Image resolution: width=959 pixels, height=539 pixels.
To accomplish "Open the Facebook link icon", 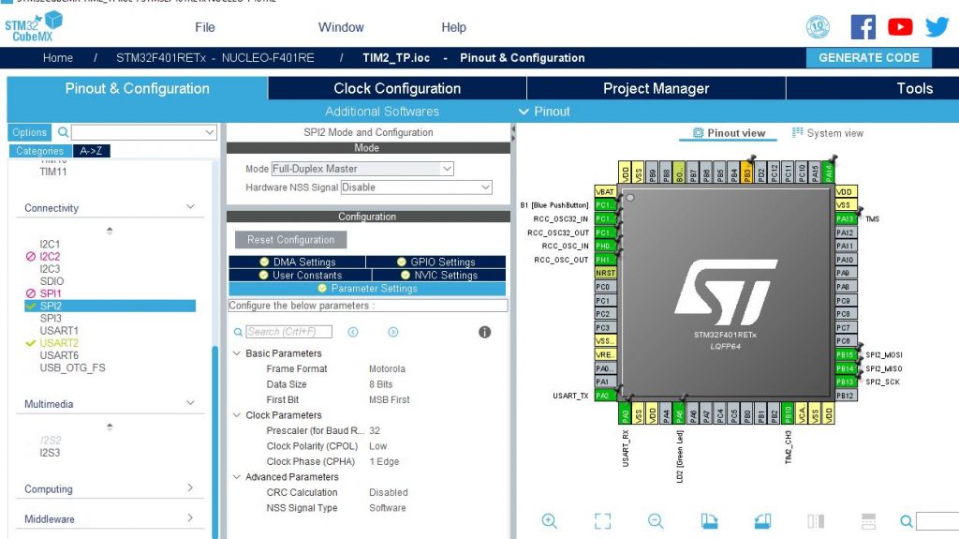I will (863, 27).
